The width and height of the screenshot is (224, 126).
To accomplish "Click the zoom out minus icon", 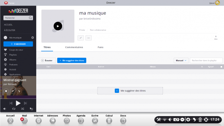I will tap(182, 119).
